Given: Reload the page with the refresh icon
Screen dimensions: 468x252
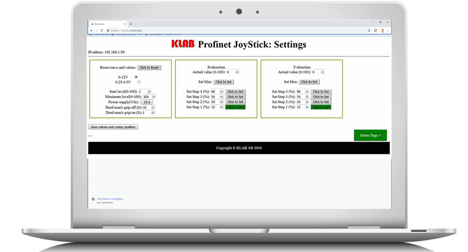Looking at the screenshot, I should pos(101,31).
